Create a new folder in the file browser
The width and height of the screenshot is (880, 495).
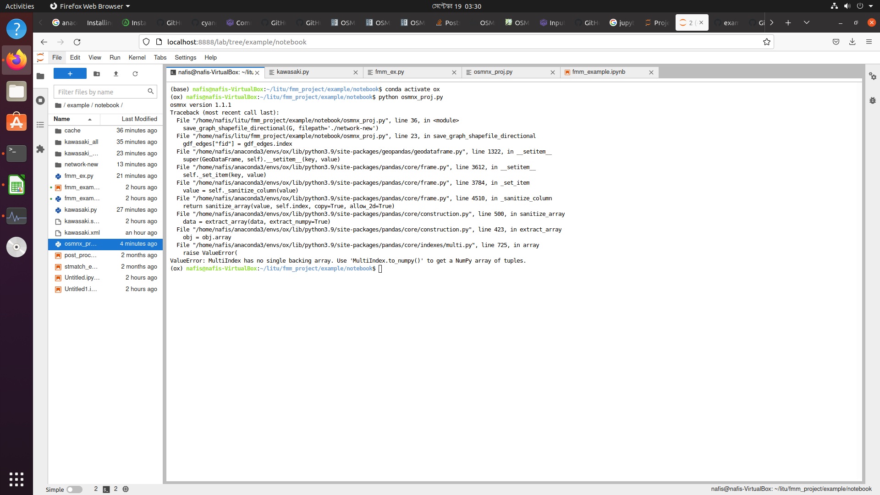point(97,74)
